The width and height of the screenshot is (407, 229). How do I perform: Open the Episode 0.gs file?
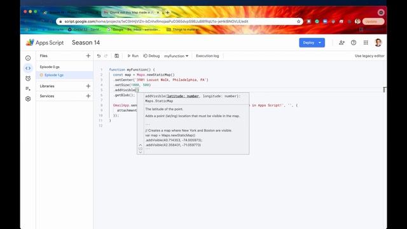pos(50,67)
